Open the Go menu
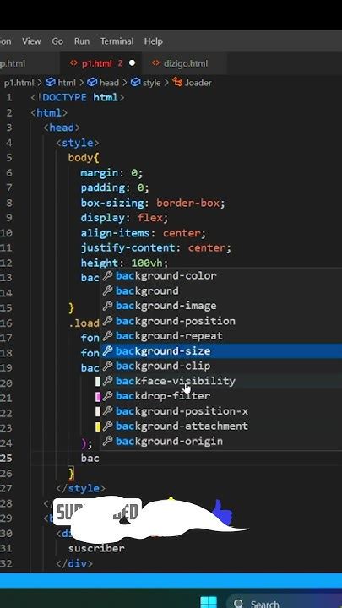 point(57,41)
